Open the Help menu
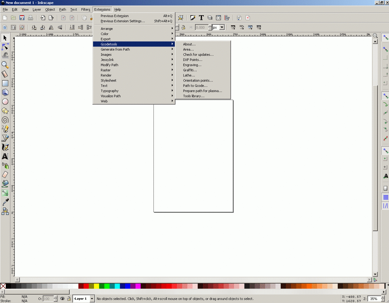This screenshot has width=389, height=303. click(x=118, y=9)
